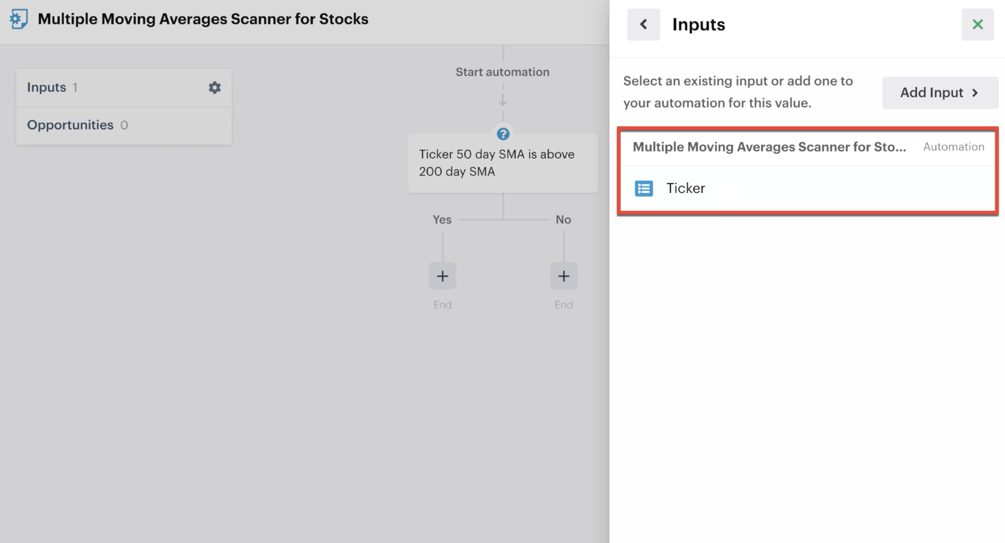The height and width of the screenshot is (543, 1005).
Task: Click the Ticker list icon
Action: click(644, 188)
